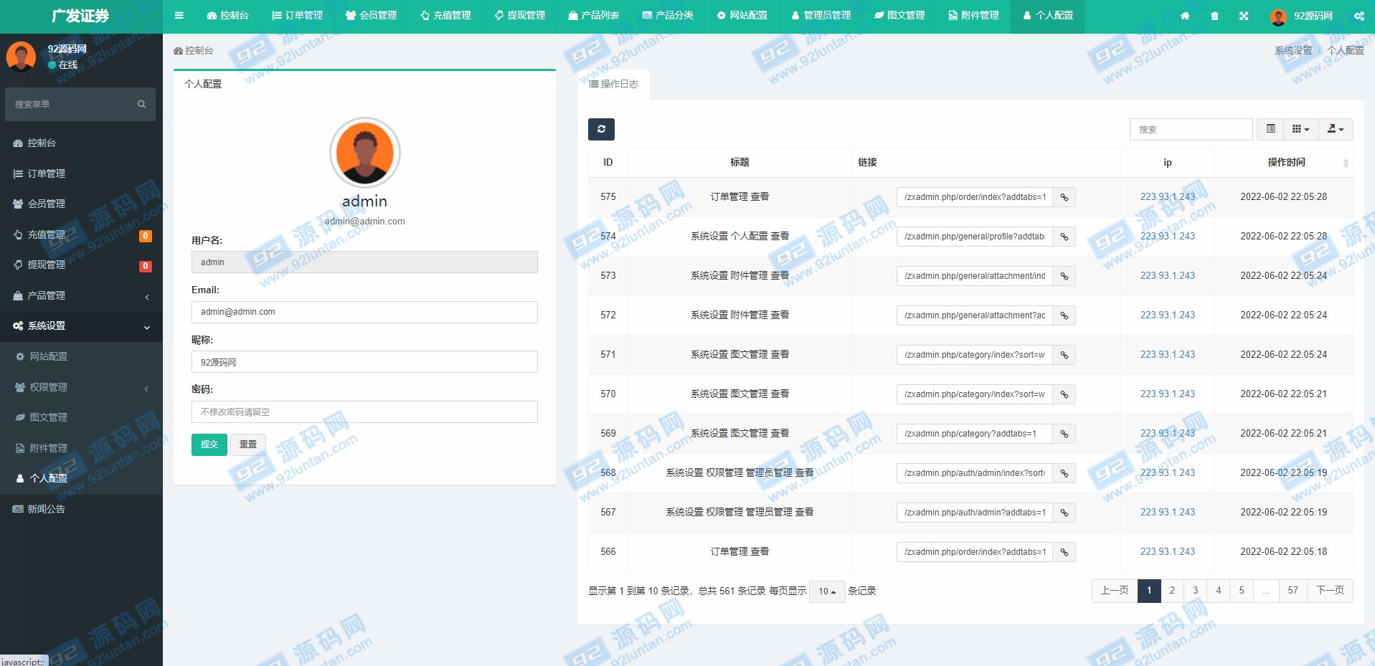Image resolution: width=1375 pixels, height=666 pixels.
Task: Open 会员管理 in the top navigation
Action: 371,16
